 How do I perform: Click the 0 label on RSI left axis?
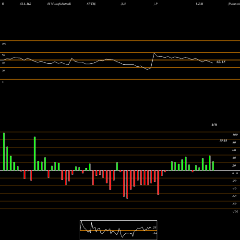pyautogui.click(x=2, y=82)
